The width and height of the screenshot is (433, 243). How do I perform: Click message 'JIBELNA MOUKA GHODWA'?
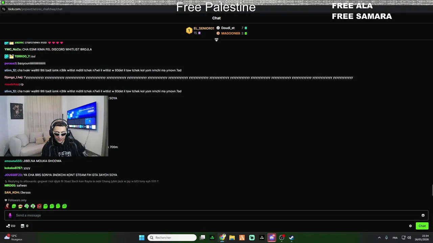pyautogui.click(x=42, y=161)
